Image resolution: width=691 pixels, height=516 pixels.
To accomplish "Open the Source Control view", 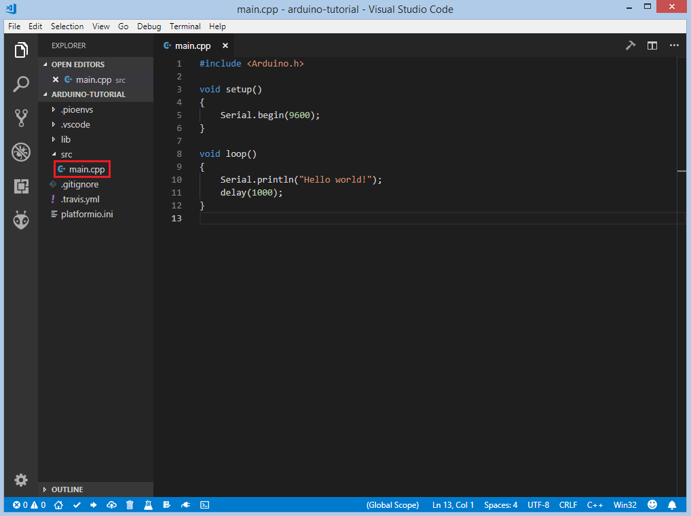I will [x=21, y=118].
